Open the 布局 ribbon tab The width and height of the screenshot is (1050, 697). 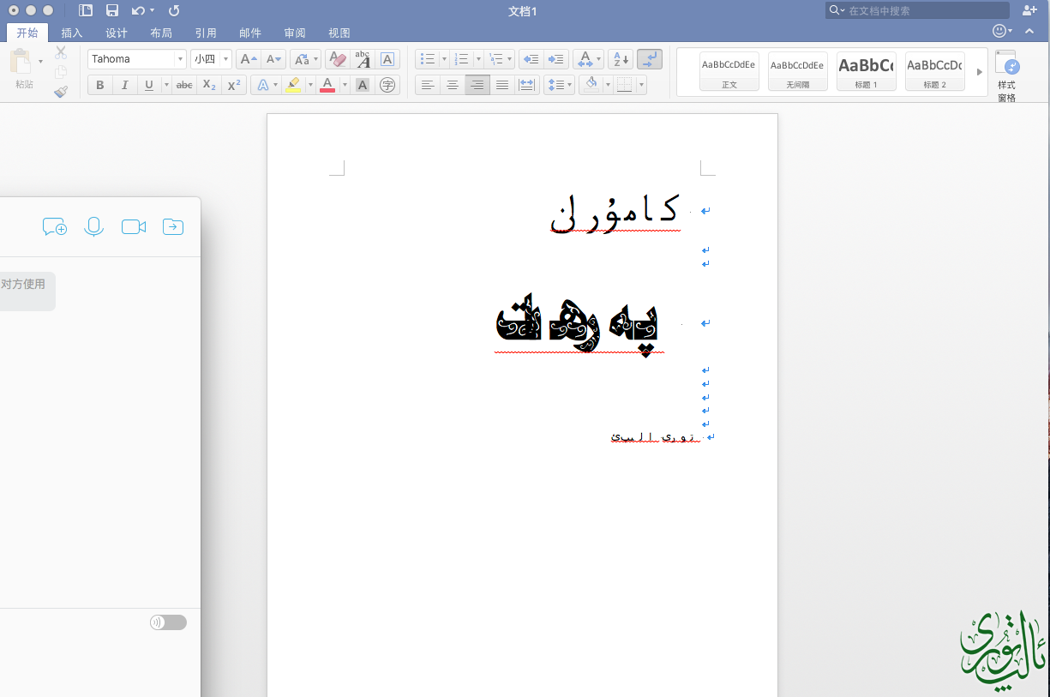[161, 33]
